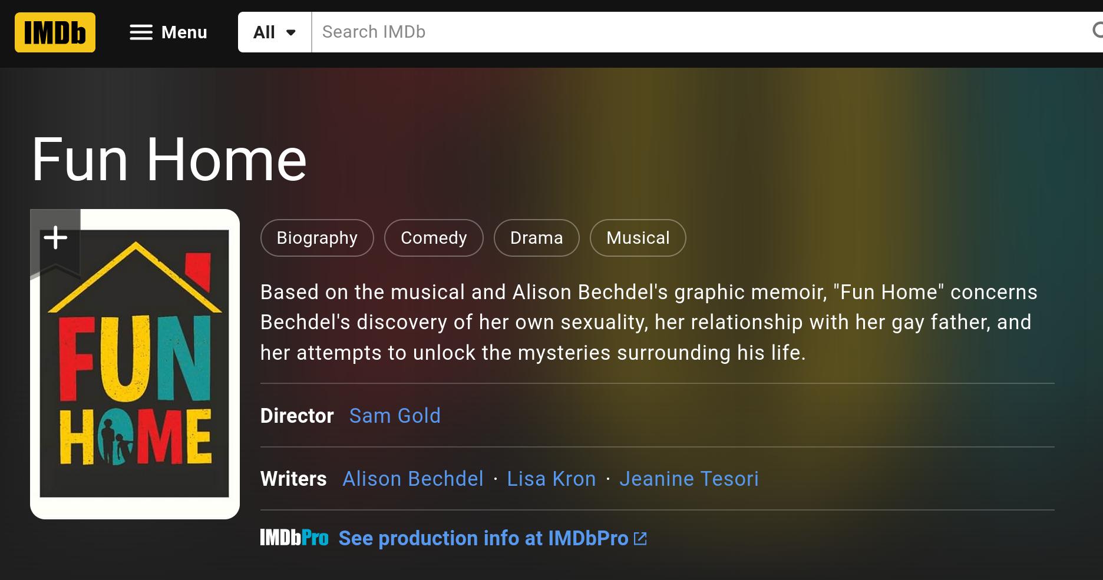
Task: Select the Comedy genre chip
Action: (x=434, y=238)
